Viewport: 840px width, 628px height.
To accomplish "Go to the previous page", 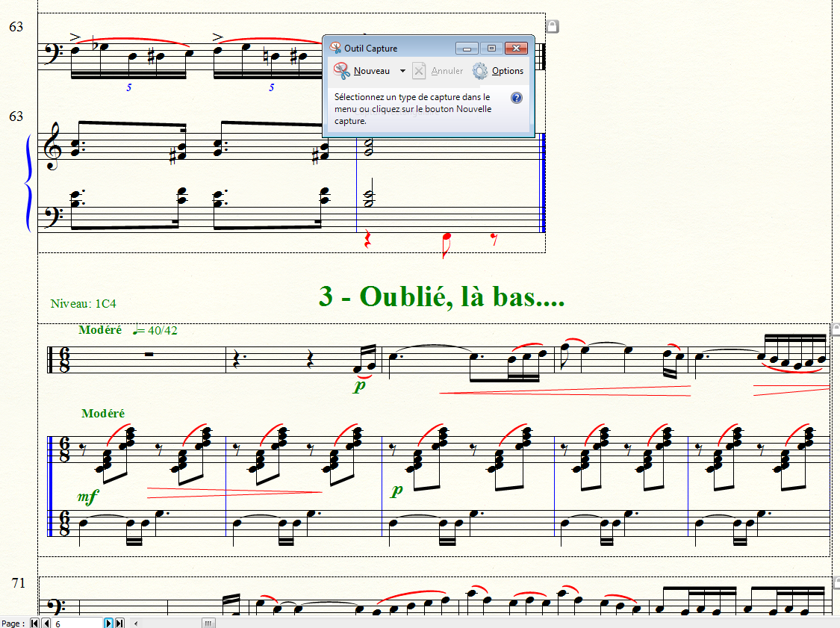I will (46, 623).
